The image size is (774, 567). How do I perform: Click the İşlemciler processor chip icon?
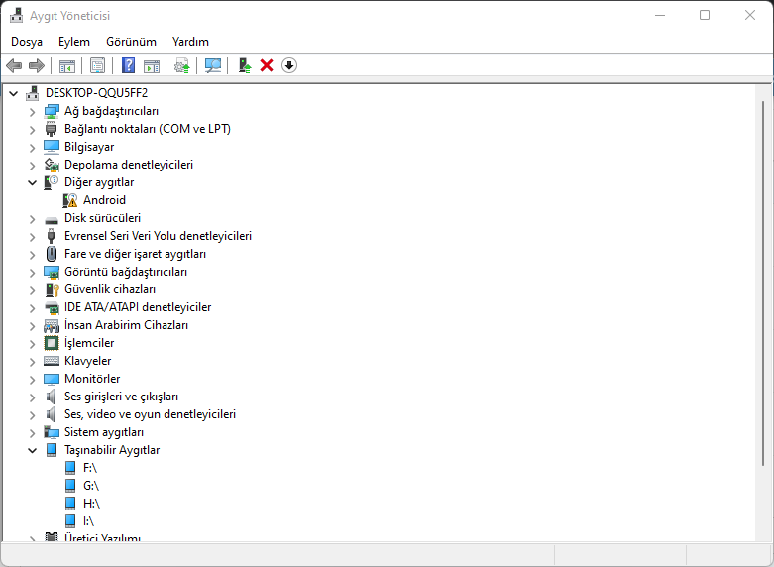pyautogui.click(x=52, y=343)
